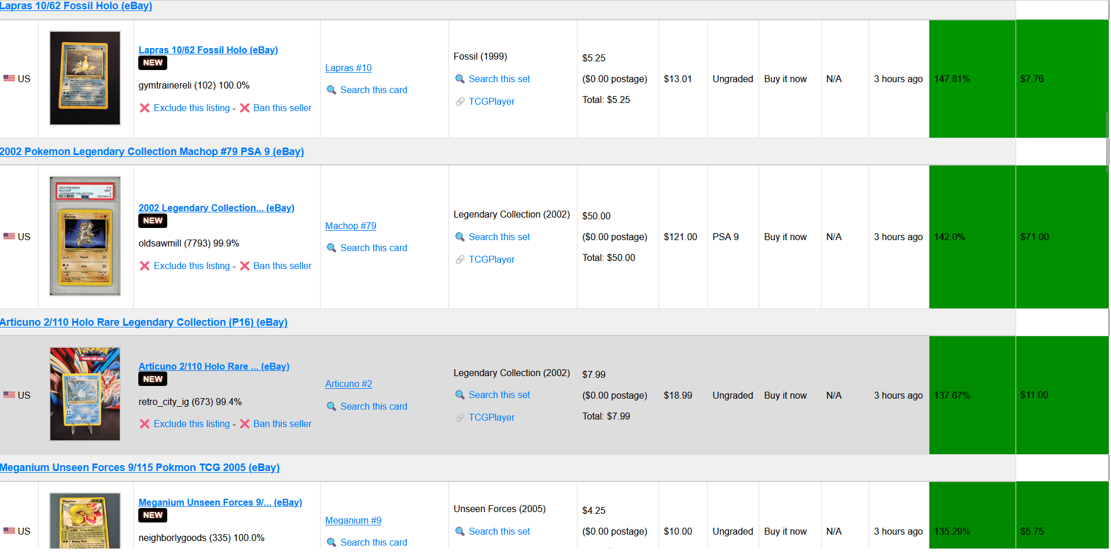The height and width of the screenshot is (552, 1111).
Task: Click the red X to exclude the Articuno listing
Action: tap(145, 424)
